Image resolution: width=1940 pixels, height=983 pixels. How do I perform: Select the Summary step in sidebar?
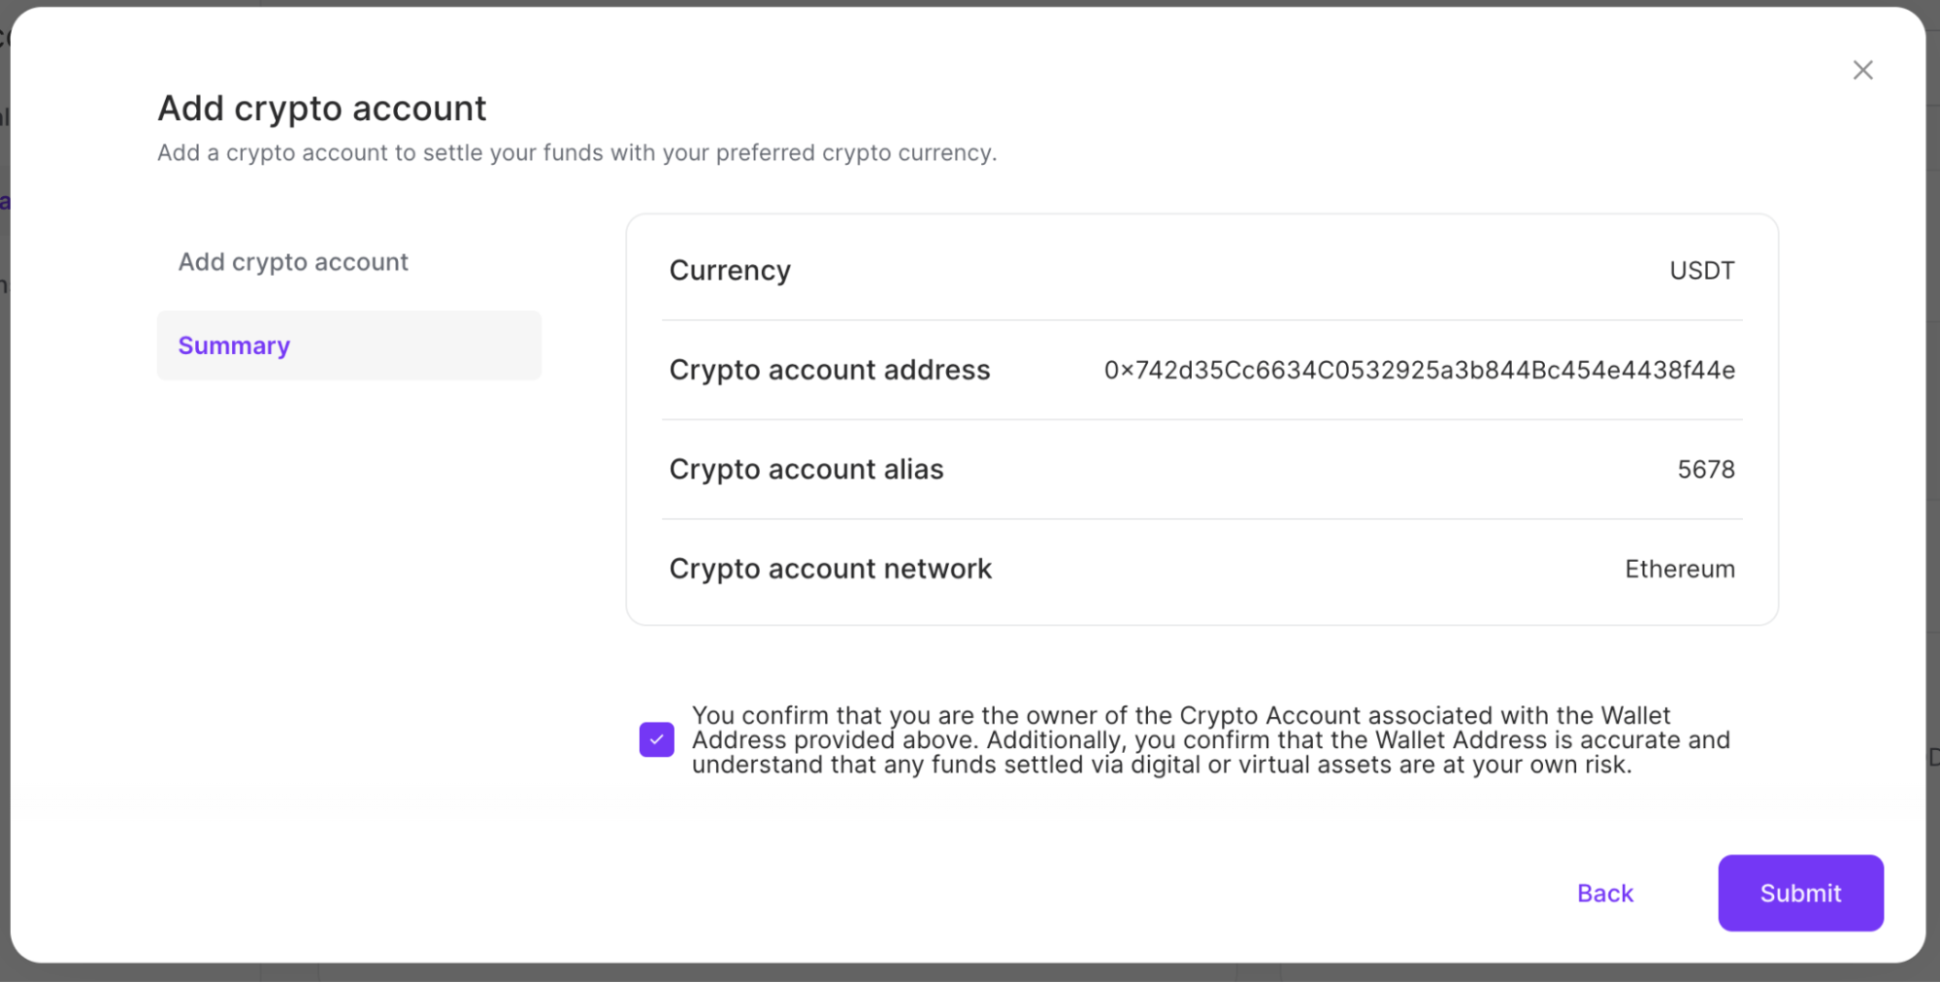click(x=233, y=344)
